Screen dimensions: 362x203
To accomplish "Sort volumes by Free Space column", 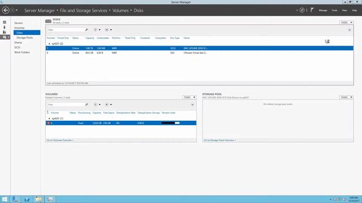I will tap(109, 113).
